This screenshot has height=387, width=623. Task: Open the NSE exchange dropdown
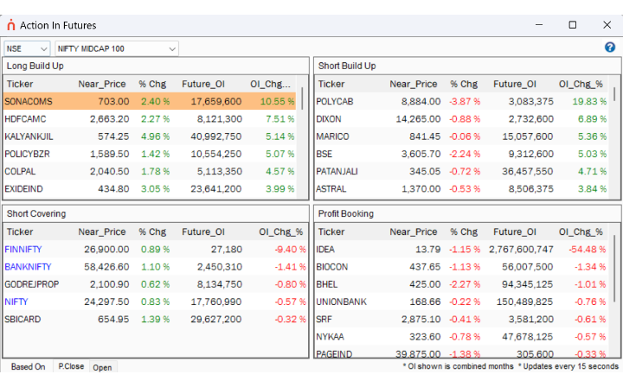click(27, 48)
